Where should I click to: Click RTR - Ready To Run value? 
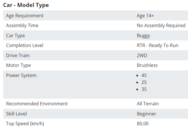[x=158, y=45]
